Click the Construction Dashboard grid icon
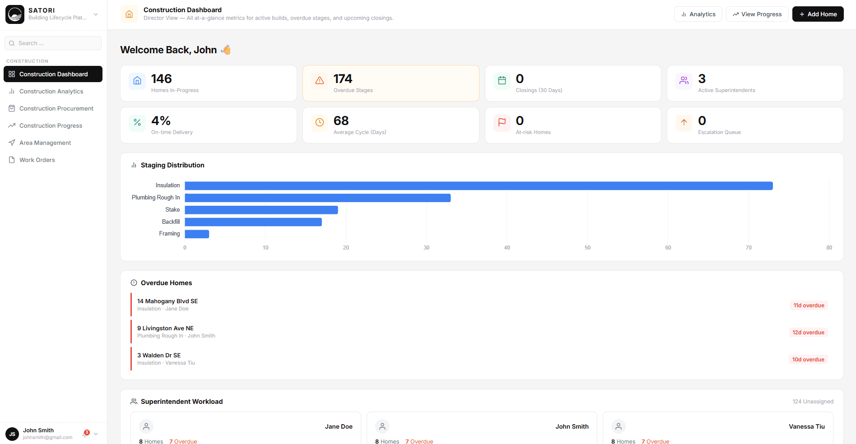This screenshot has height=444, width=856. (12, 74)
